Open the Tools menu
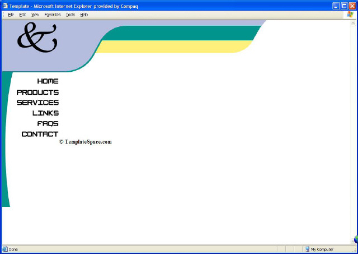358x254 pixels. tap(70, 15)
